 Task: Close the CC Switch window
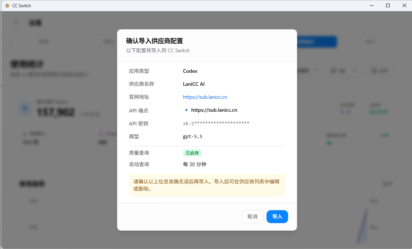tap(404, 5)
